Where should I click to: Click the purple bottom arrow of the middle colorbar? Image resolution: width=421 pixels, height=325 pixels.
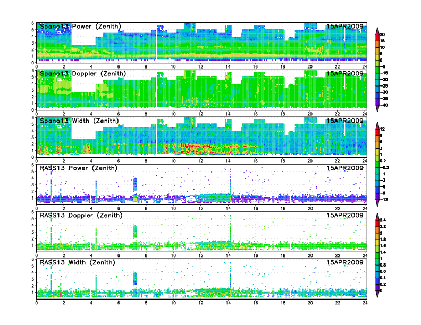[377, 203]
